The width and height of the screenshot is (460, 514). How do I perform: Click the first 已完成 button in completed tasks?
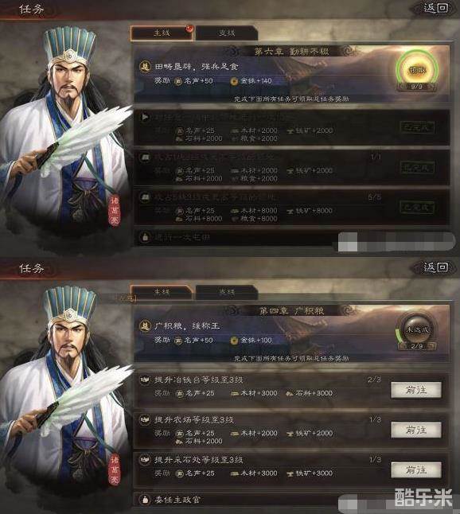[417, 127]
